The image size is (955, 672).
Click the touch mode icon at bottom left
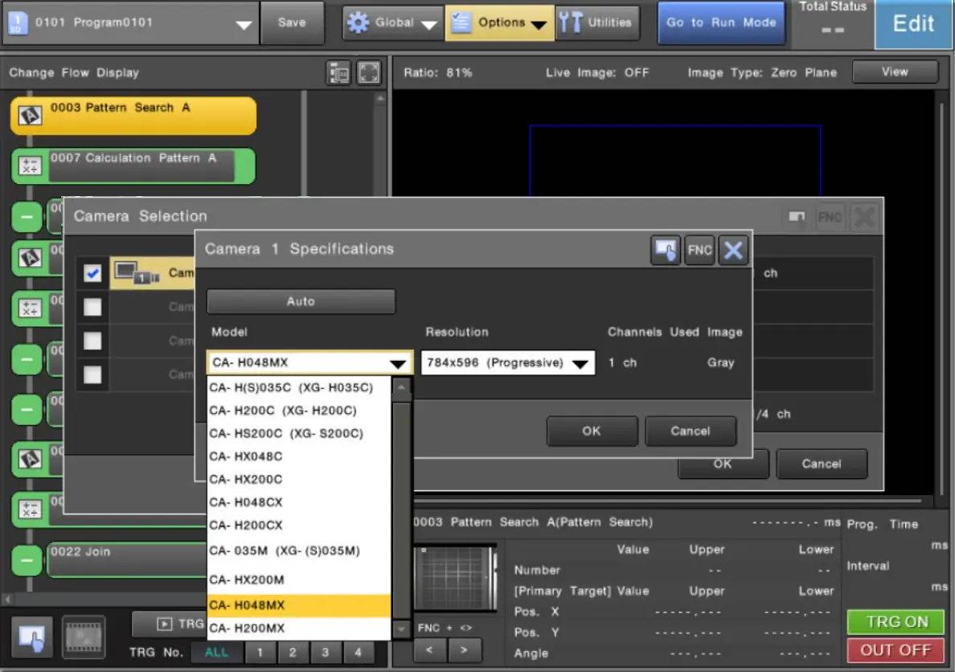tap(32, 637)
